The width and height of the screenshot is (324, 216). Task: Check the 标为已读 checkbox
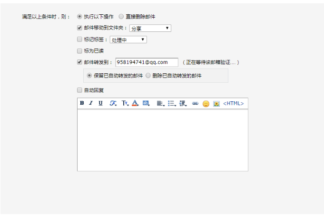79,50
